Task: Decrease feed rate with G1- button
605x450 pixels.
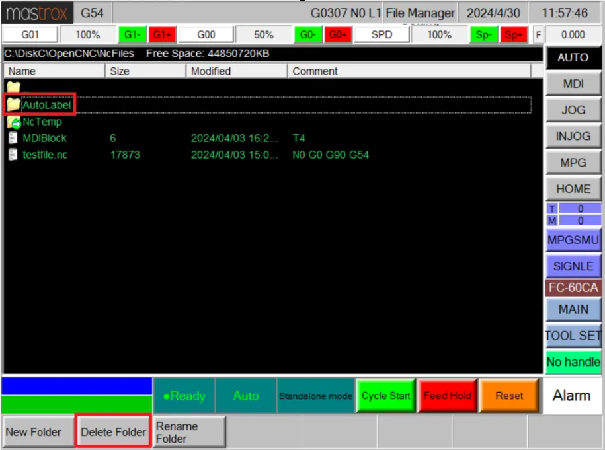Action: coord(132,35)
